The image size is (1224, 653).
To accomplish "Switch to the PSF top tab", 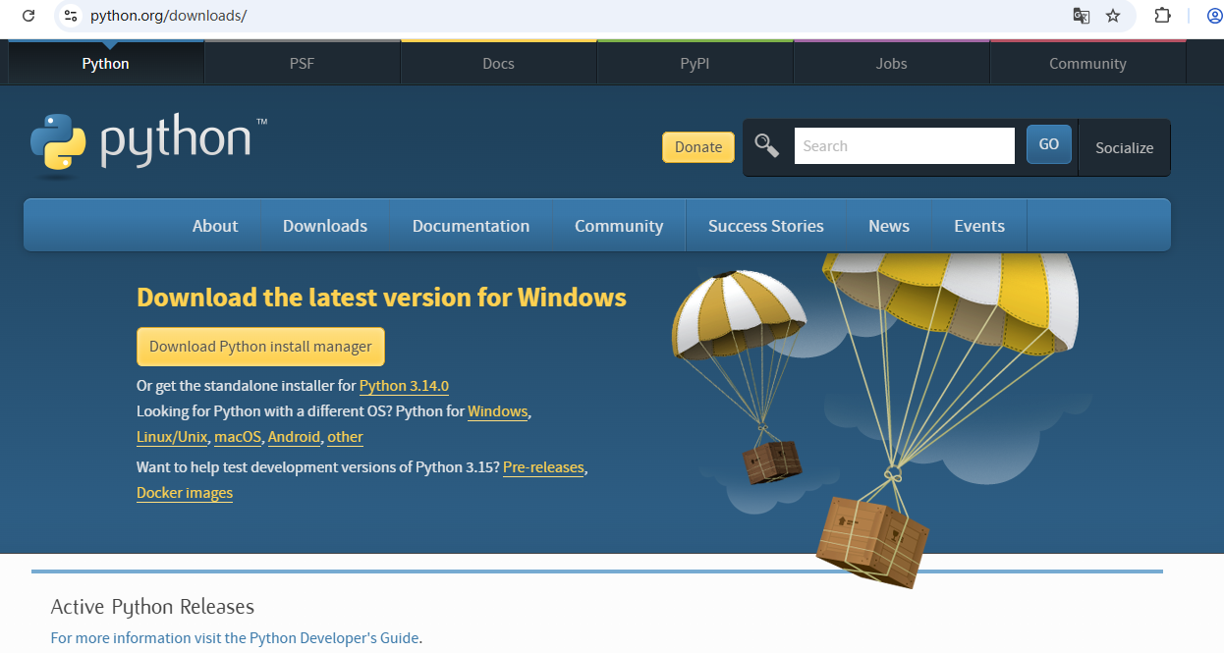I will point(303,64).
